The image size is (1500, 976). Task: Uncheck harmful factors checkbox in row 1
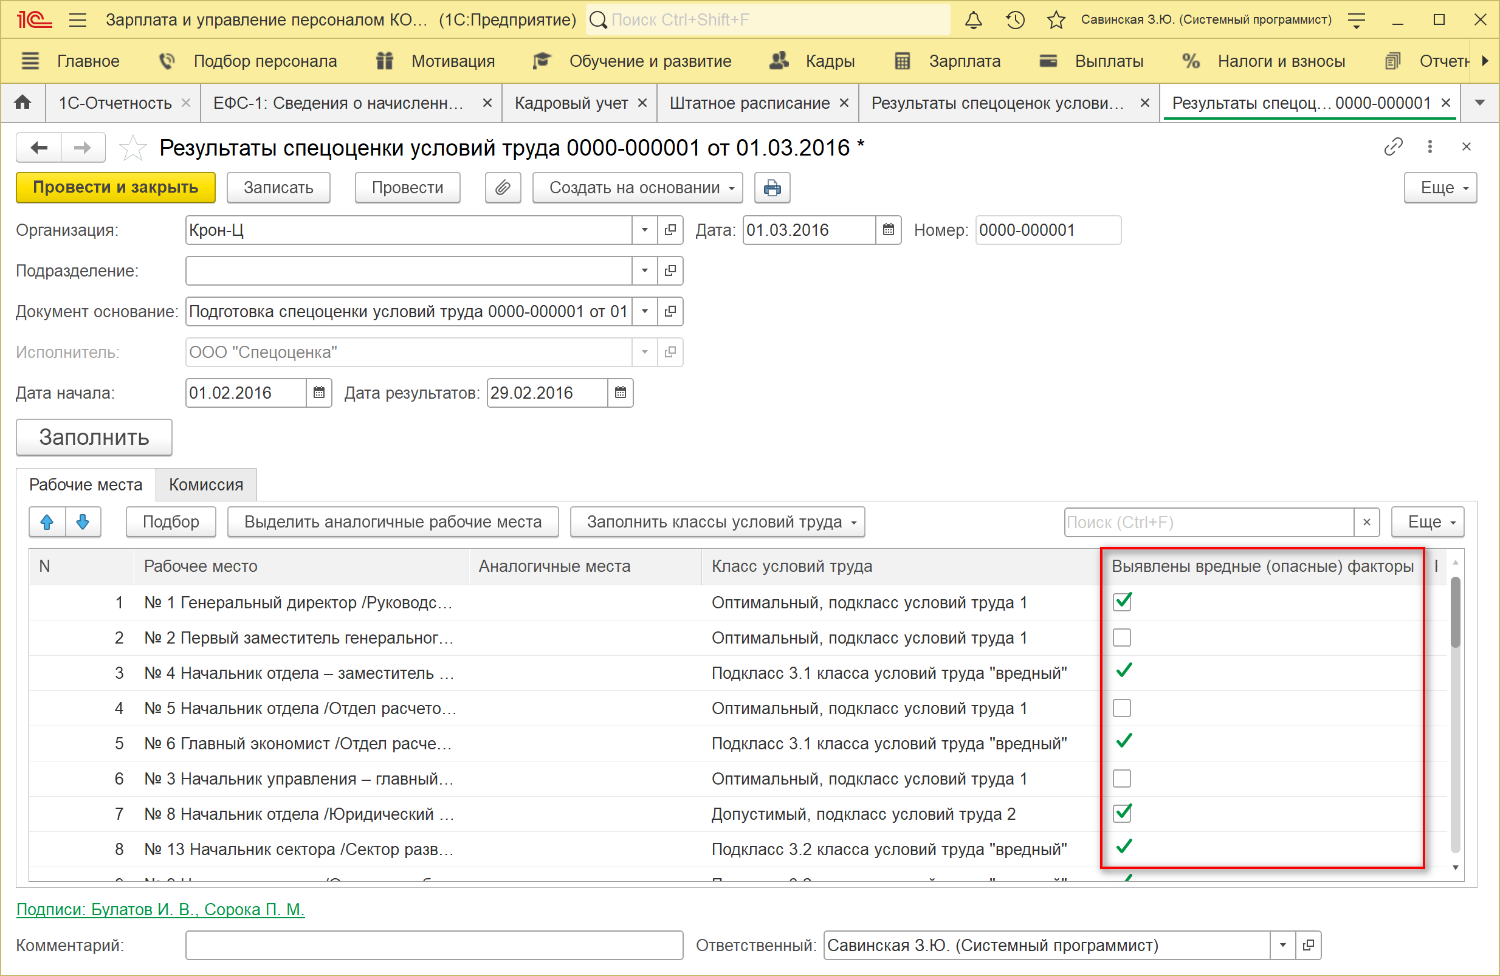[x=1122, y=602]
